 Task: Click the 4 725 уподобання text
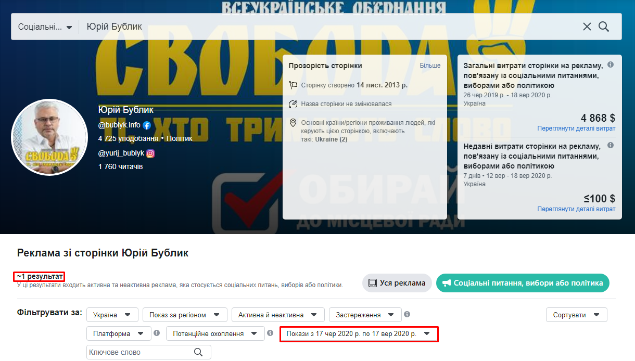[x=128, y=138]
